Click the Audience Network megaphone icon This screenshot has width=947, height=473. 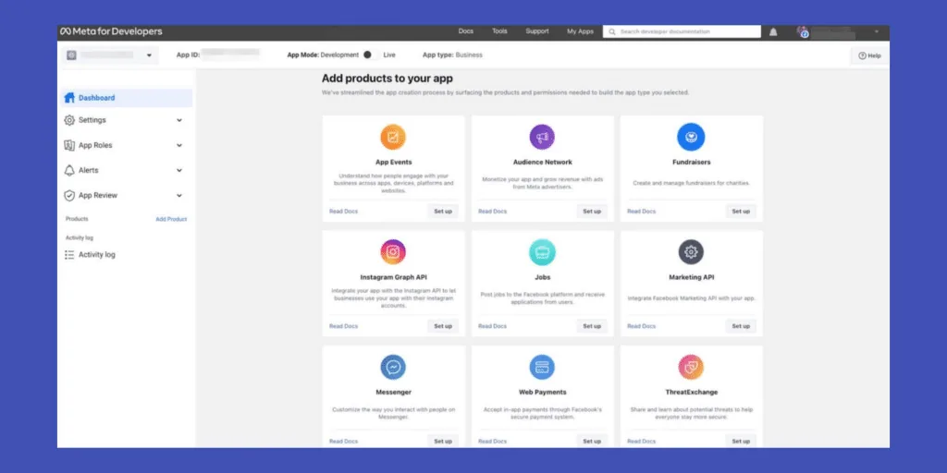(x=542, y=137)
